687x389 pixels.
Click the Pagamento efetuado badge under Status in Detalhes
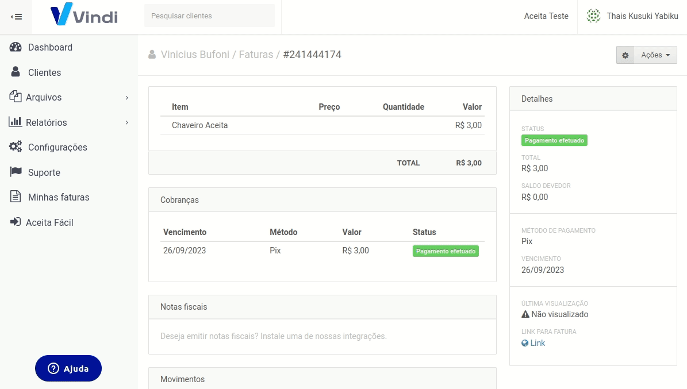point(554,140)
